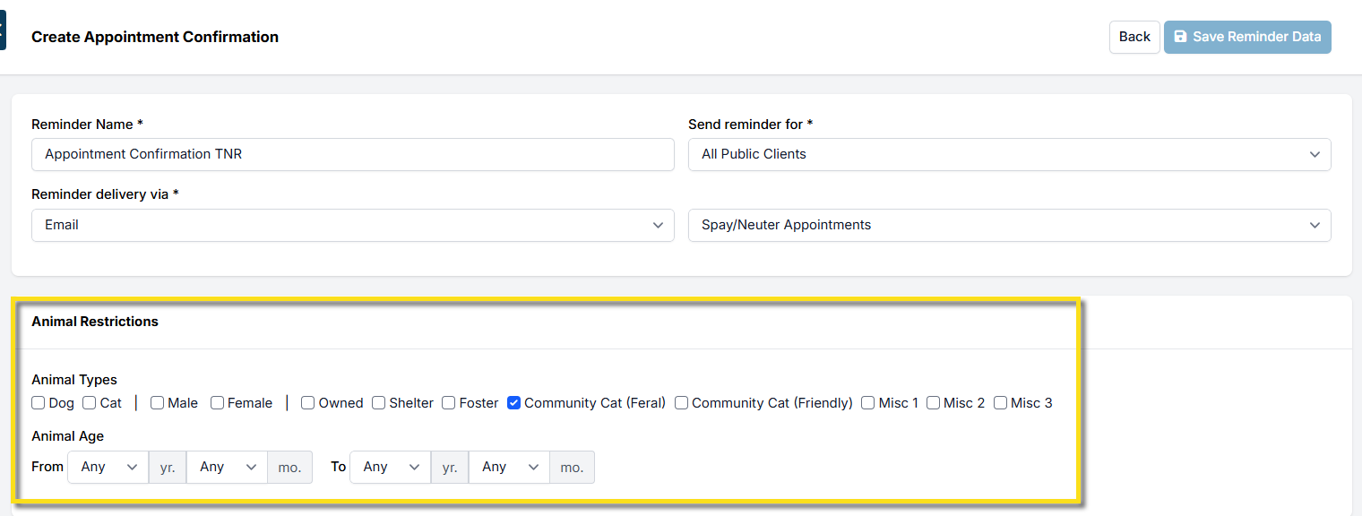This screenshot has width=1362, height=516.
Task: Expand the Spay/Neuter Appointments dropdown
Action: [x=1009, y=225]
